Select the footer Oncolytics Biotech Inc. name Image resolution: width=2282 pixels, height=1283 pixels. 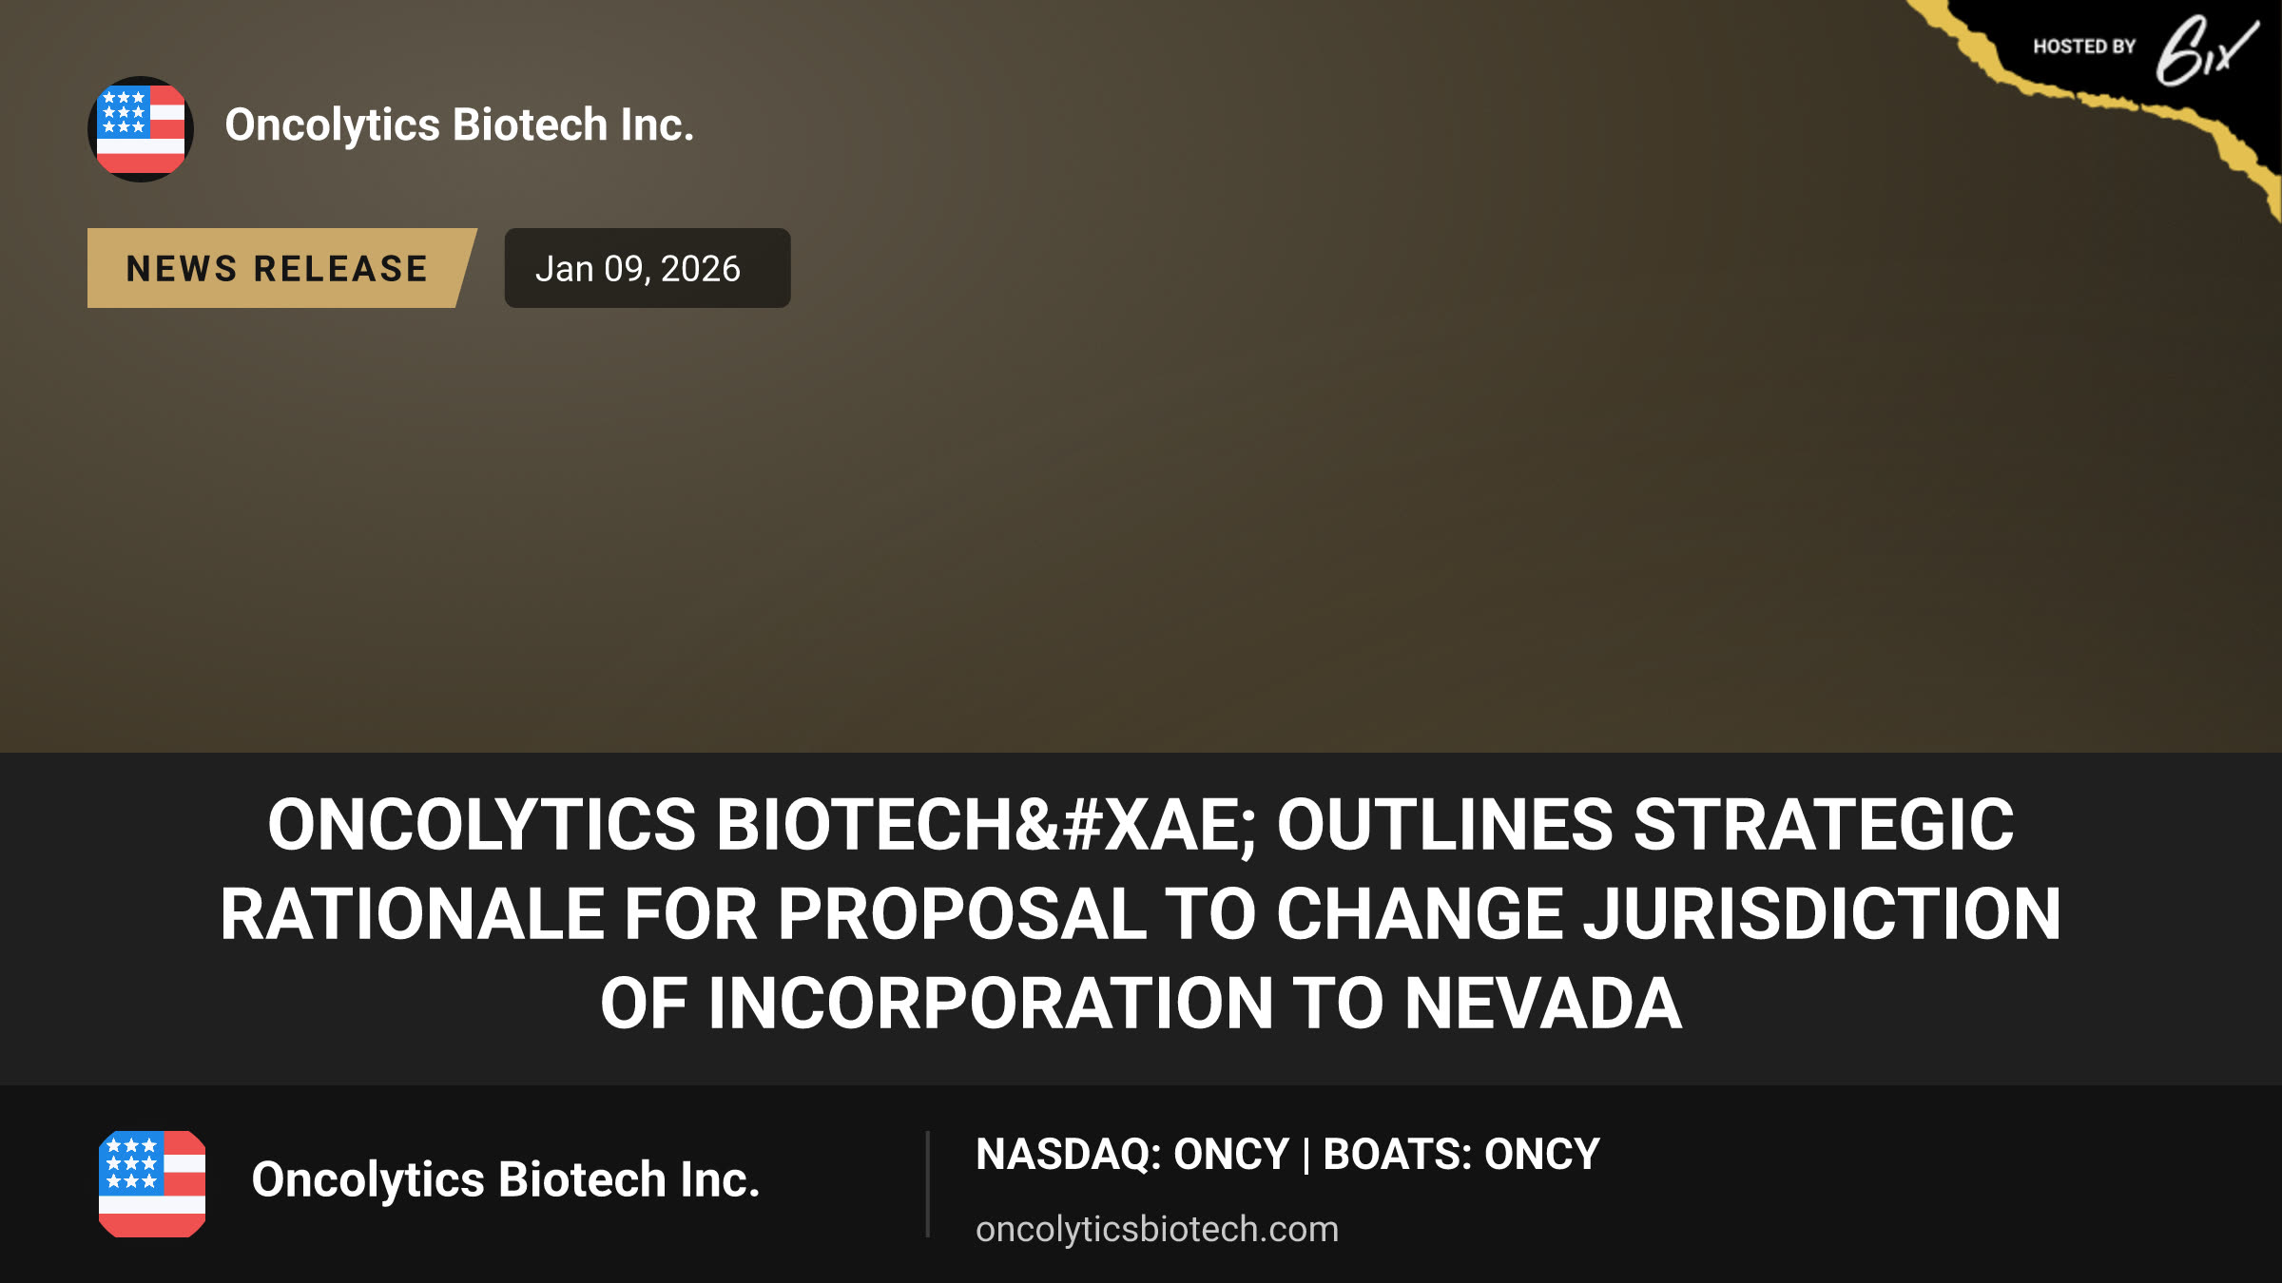point(505,1179)
